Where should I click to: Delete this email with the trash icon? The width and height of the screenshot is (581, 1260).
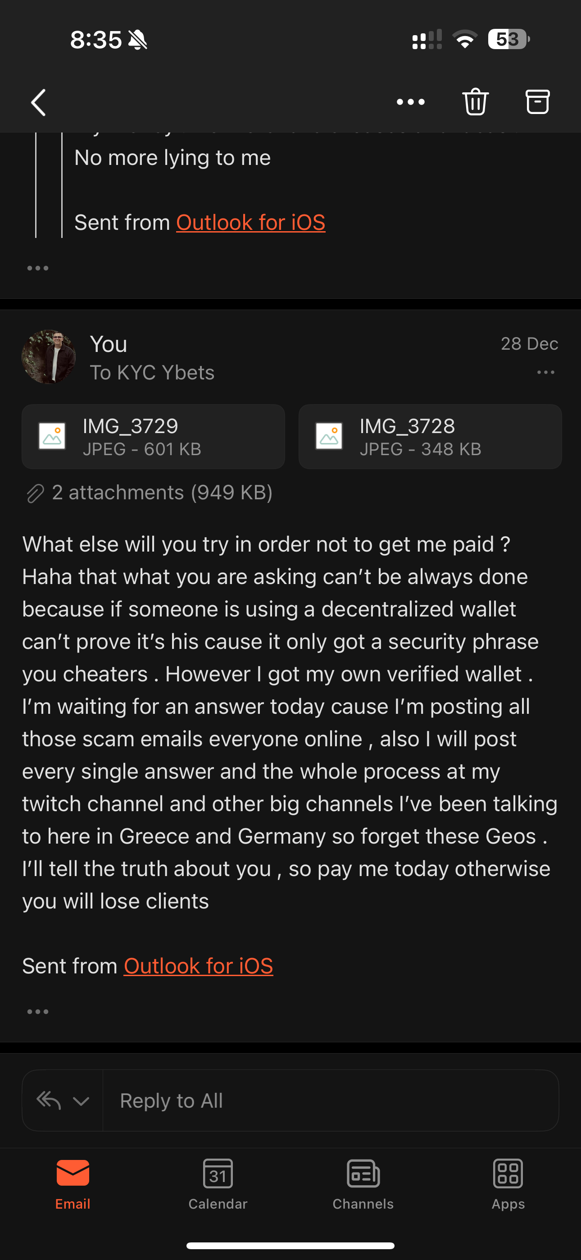coord(475,102)
